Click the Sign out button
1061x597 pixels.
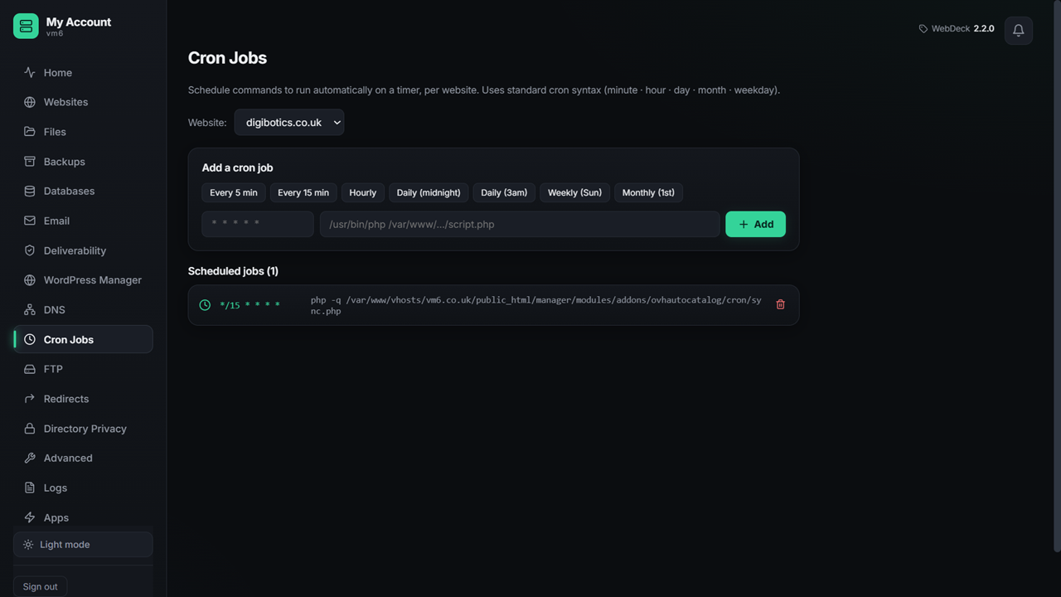coord(40,586)
